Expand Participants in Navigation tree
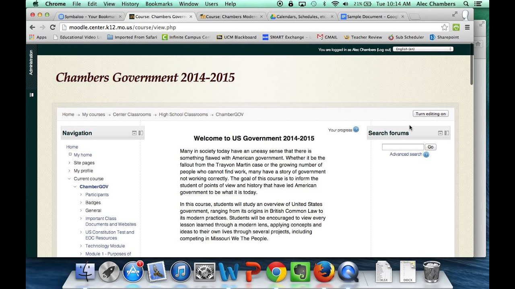Viewport: 515px width, 289px height. [x=81, y=195]
